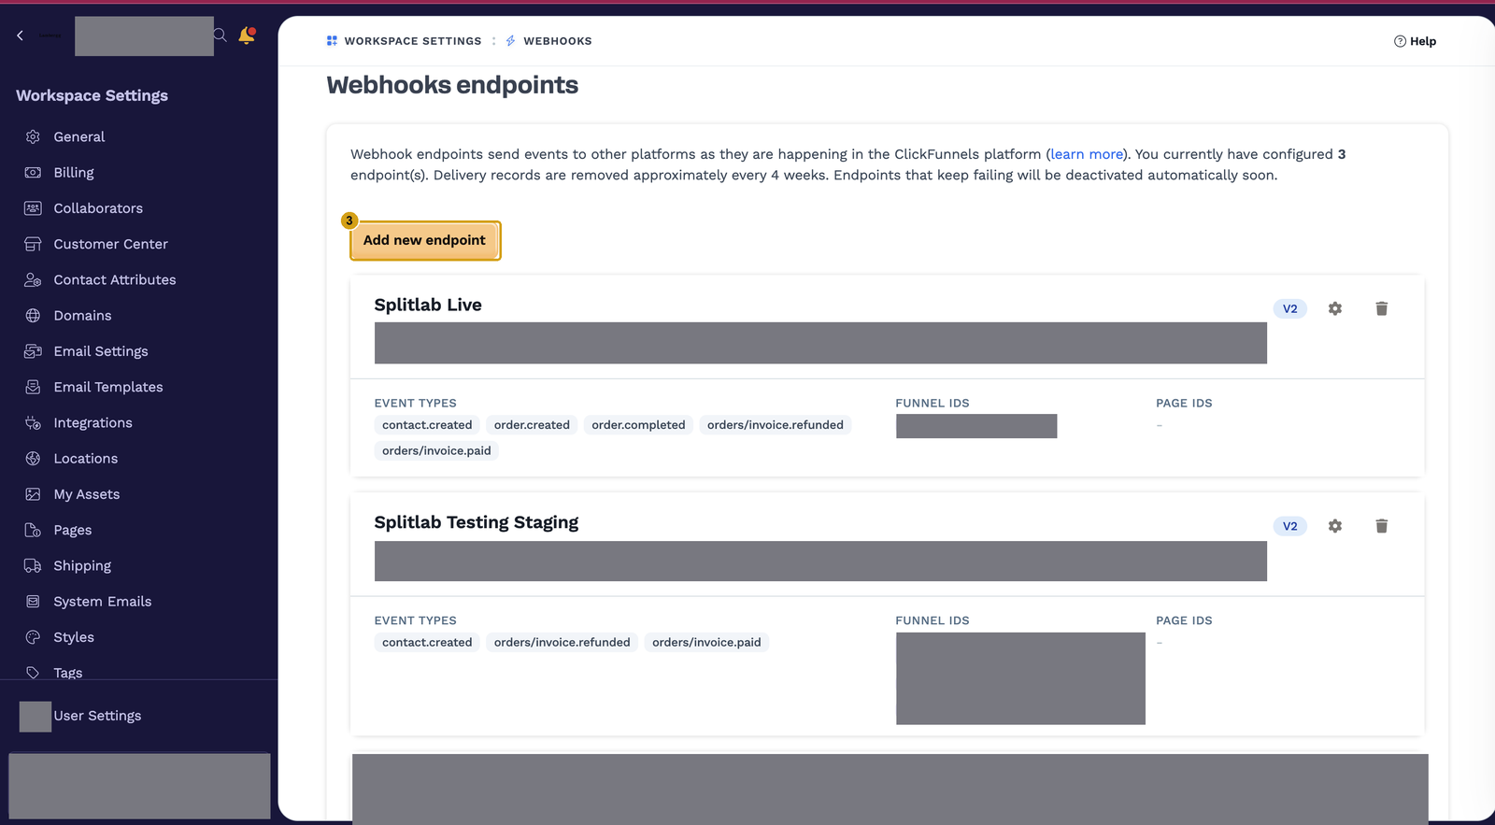This screenshot has width=1495, height=825.
Task: Click Add new endpoint button
Action: tap(425, 240)
